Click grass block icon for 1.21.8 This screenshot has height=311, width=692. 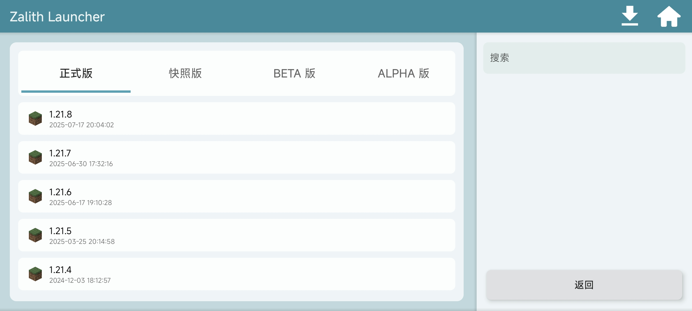35,118
